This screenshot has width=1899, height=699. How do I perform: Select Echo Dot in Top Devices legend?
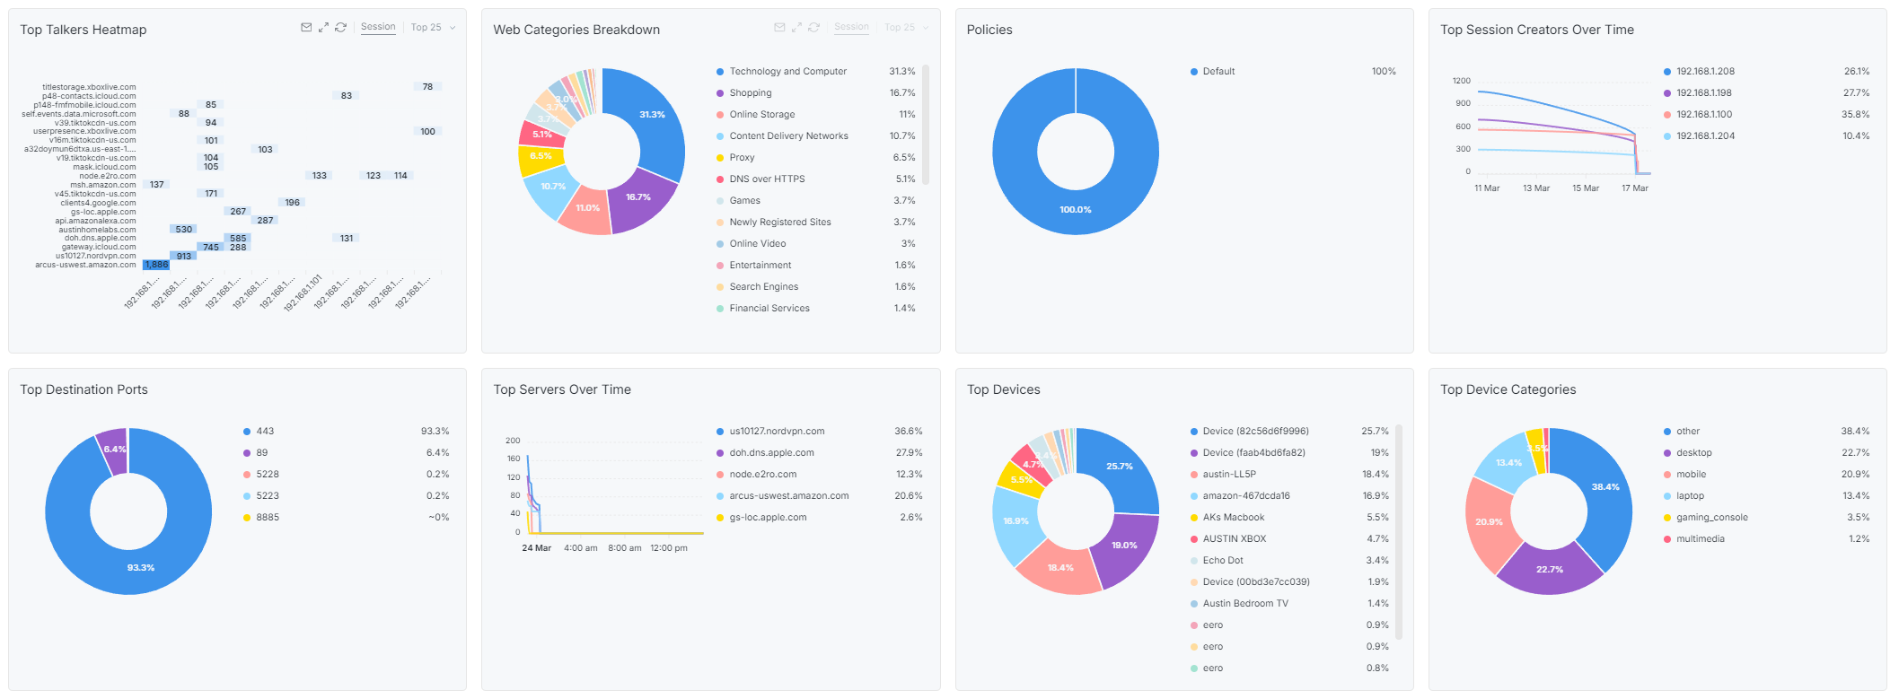pyautogui.click(x=1289, y=561)
